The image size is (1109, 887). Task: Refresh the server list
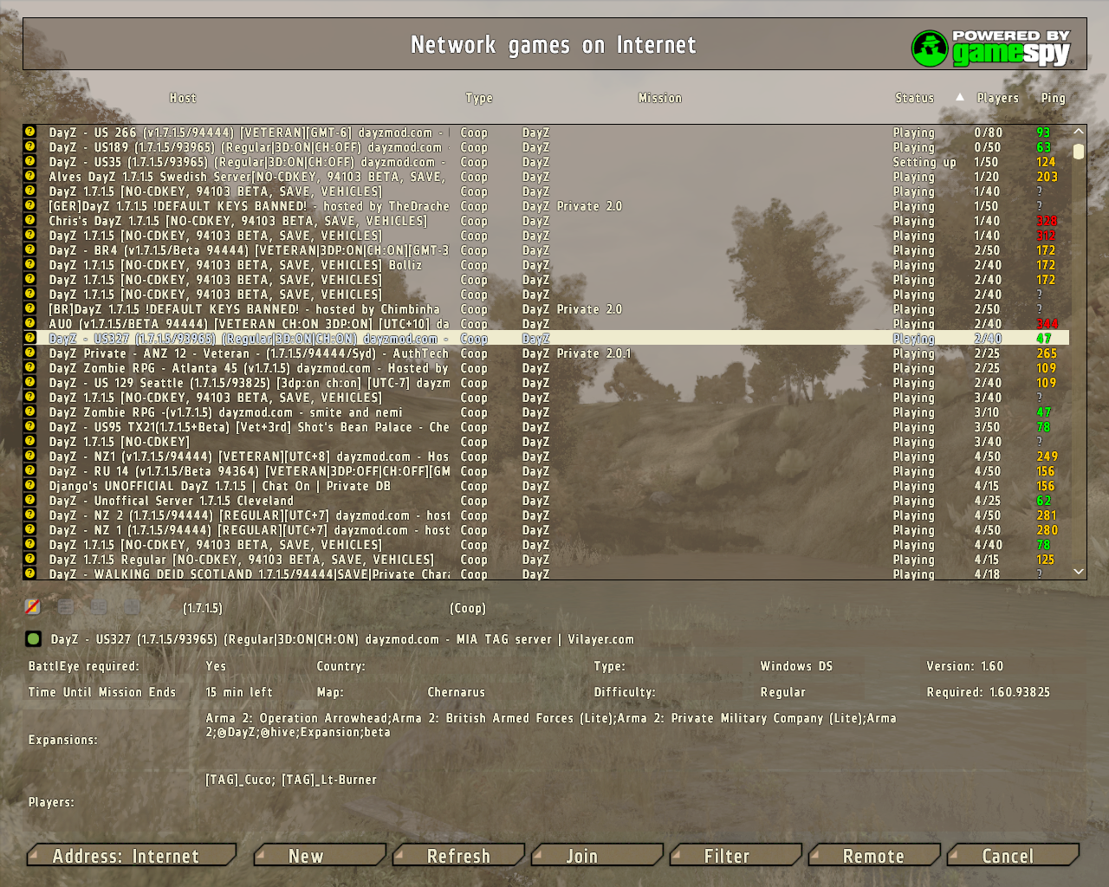(x=458, y=856)
